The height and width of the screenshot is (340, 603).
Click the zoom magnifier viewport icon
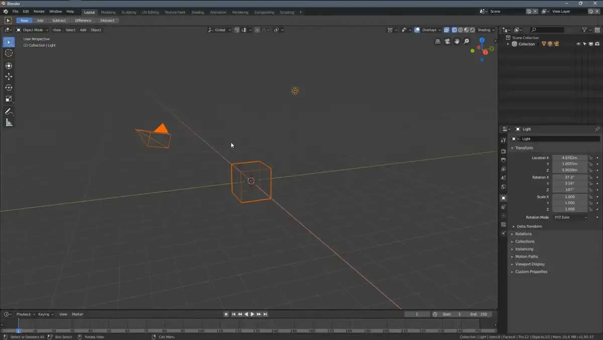click(x=466, y=41)
